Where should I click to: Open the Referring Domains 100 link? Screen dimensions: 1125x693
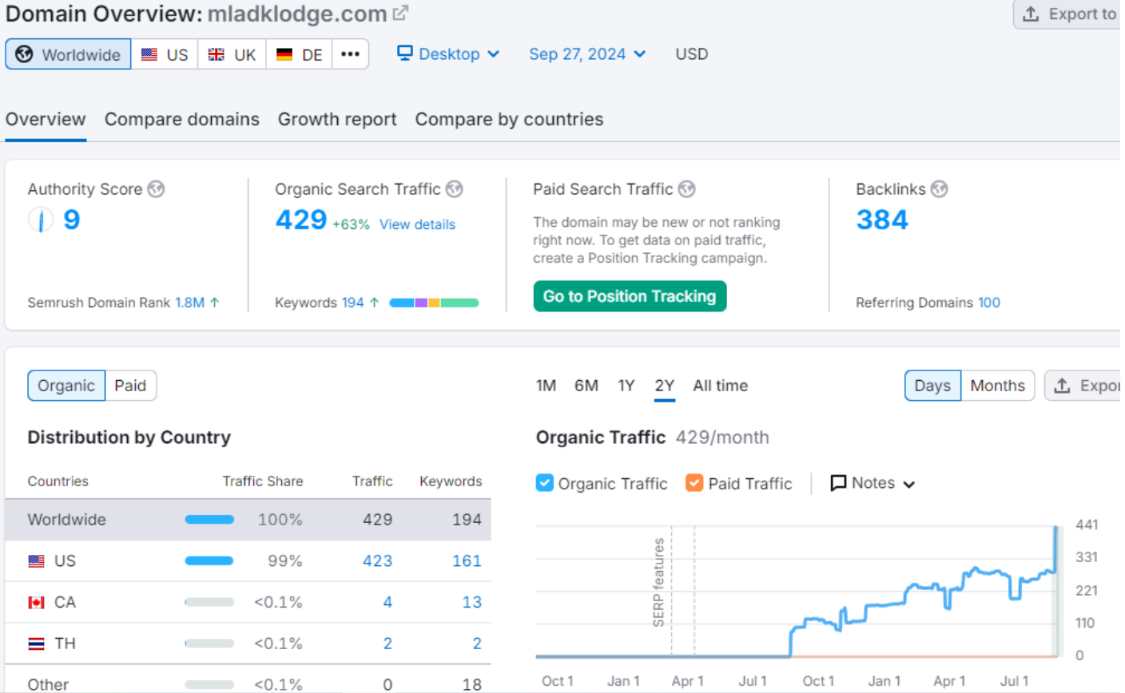[989, 303]
